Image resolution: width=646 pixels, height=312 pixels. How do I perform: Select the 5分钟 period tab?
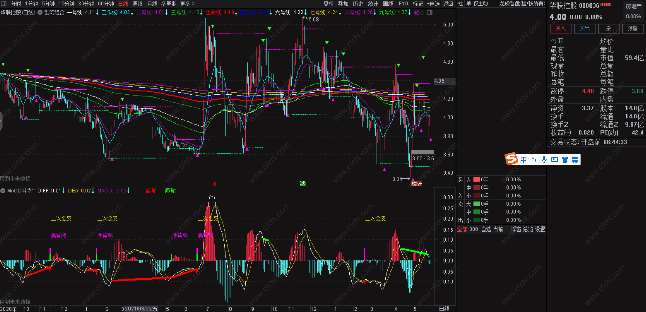click(48, 4)
